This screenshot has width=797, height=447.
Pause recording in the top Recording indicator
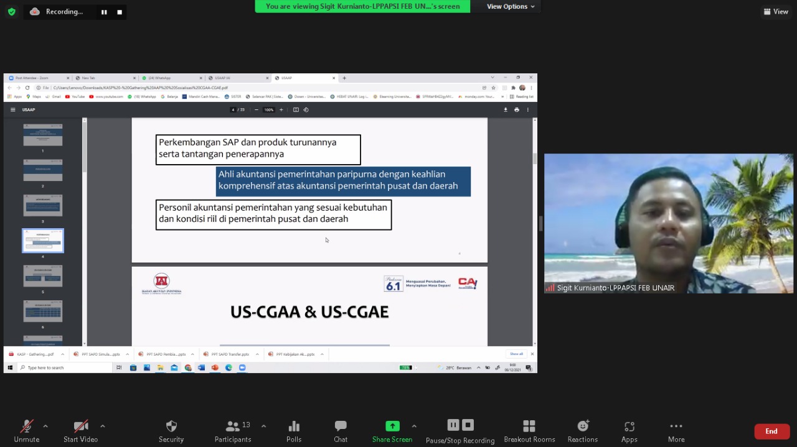pos(104,12)
